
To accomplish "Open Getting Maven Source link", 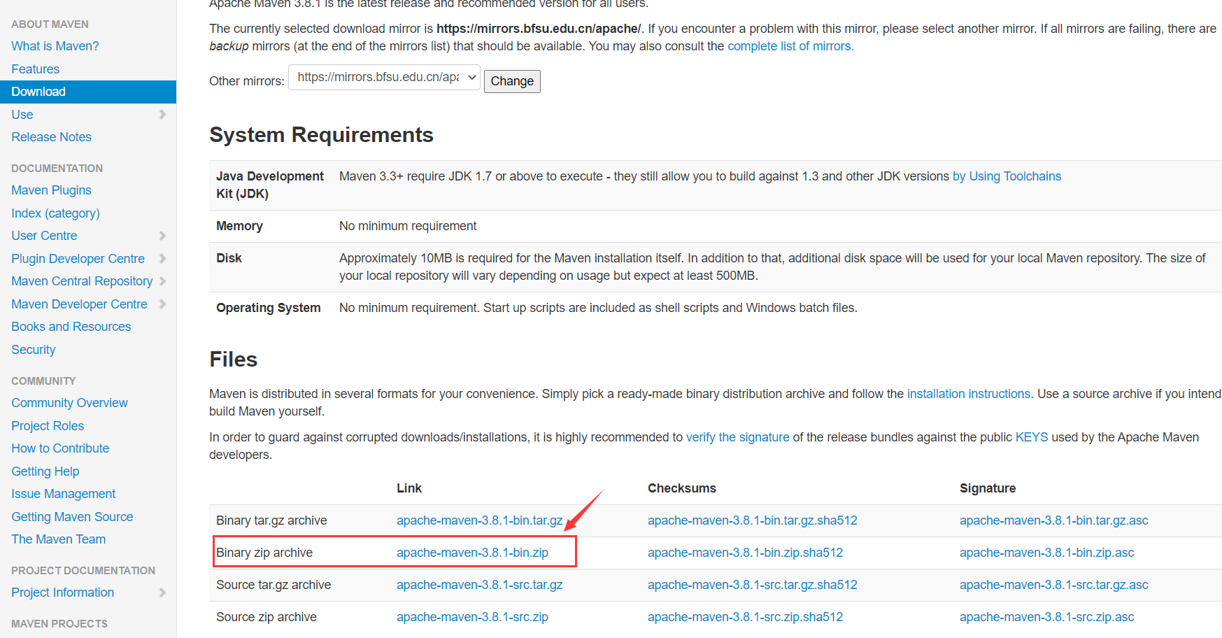I will coord(73,517).
